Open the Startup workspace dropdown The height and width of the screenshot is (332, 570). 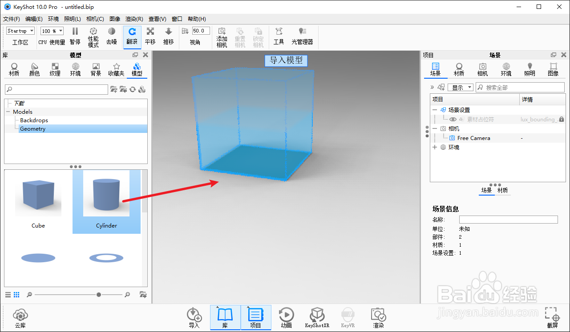pos(20,31)
